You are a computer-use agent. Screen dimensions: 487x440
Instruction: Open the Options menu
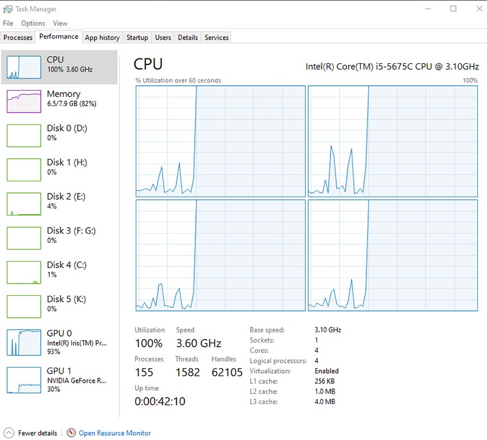pos(33,23)
